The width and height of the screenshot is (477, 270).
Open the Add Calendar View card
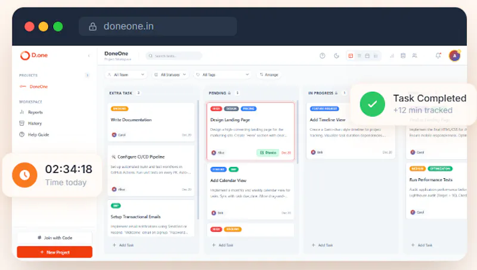[x=250, y=191]
